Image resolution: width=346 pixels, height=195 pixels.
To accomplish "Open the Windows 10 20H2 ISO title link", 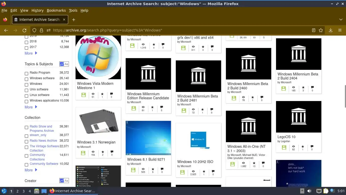I will (195, 162).
